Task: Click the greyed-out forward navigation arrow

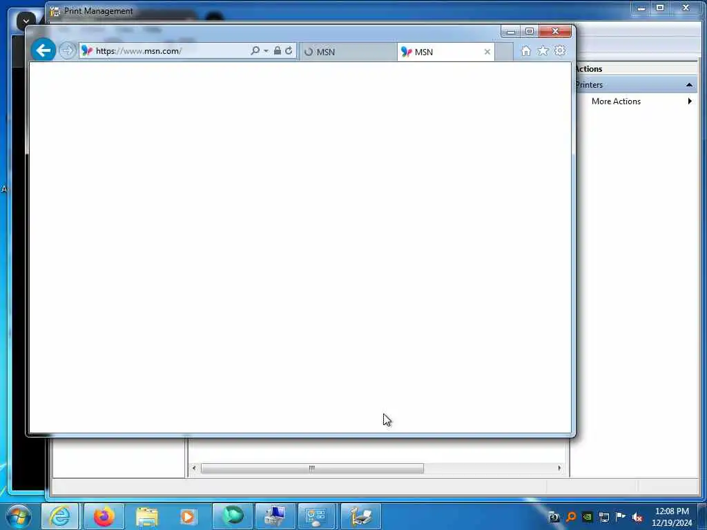Action: pos(67,50)
